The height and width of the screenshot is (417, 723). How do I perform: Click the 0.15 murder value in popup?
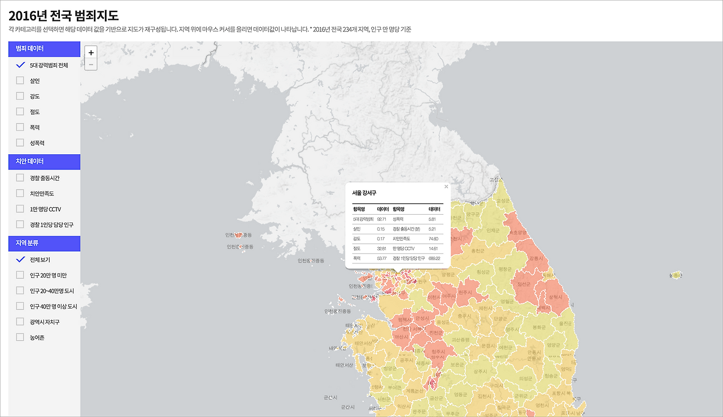click(381, 229)
